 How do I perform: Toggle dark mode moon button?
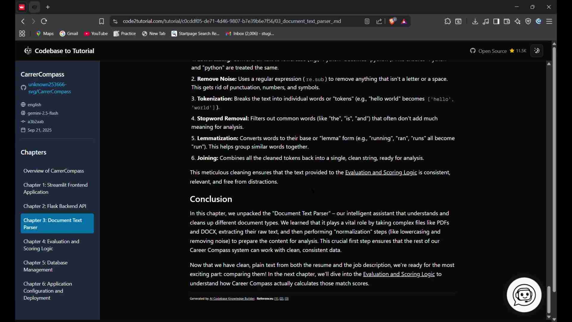(x=538, y=51)
